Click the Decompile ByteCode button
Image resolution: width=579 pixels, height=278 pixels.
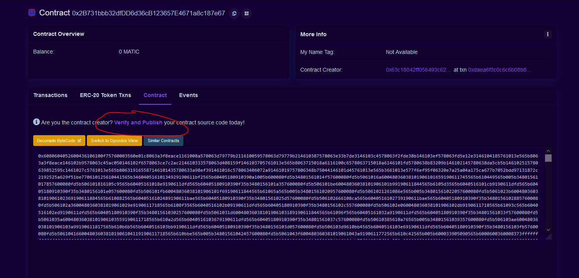[59, 141]
